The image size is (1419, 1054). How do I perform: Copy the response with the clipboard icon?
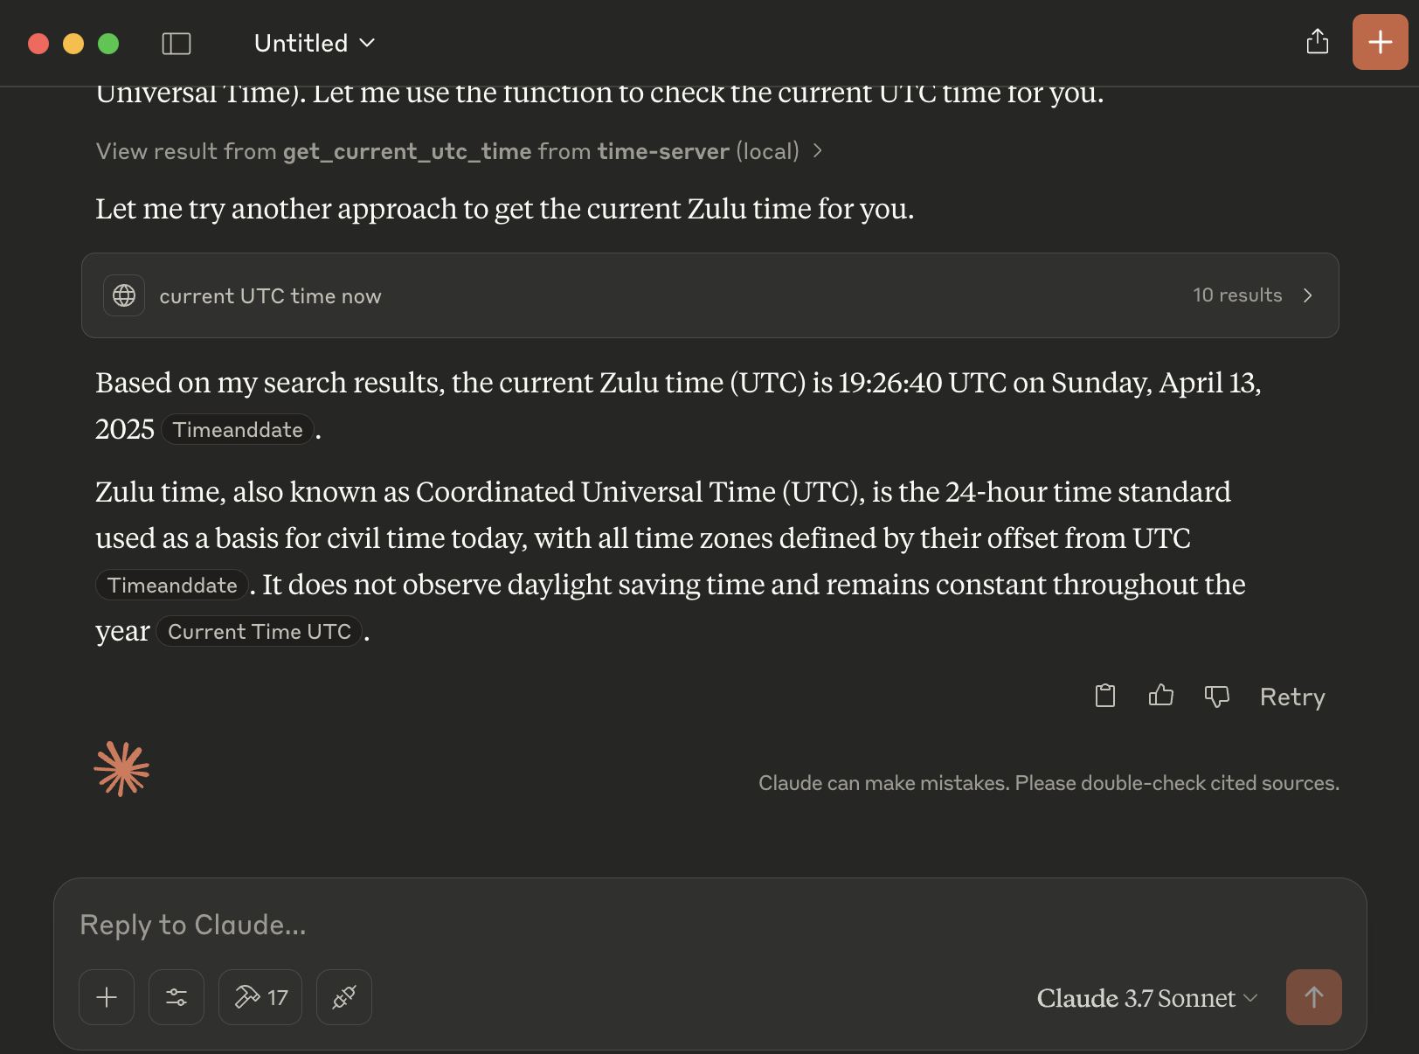(x=1105, y=696)
